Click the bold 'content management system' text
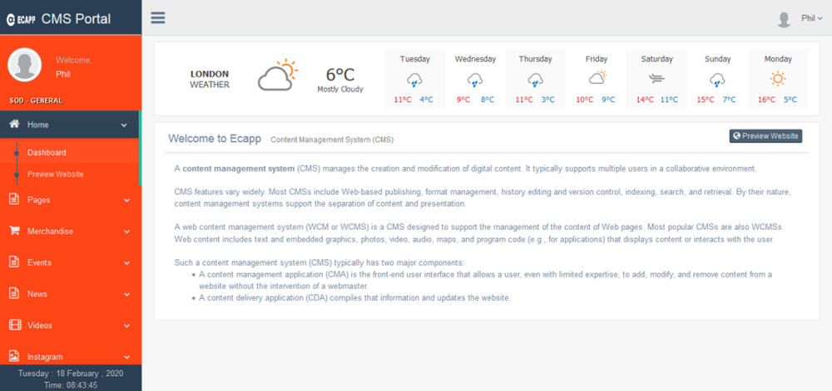This screenshot has height=391, width=832. pos(238,169)
